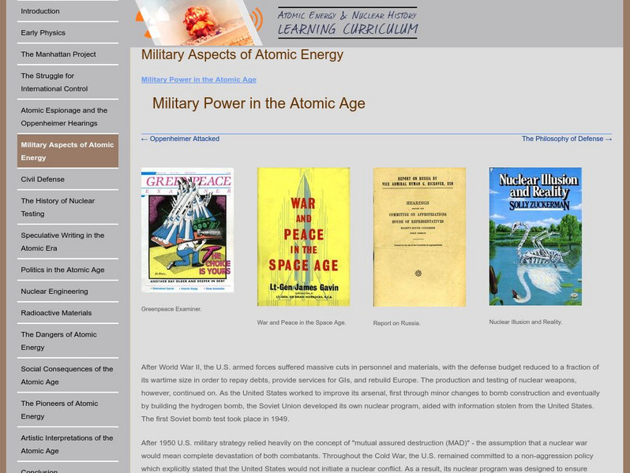Go to Early Physics section
This screenshot has width=630, height=473.
click(68, 32)
